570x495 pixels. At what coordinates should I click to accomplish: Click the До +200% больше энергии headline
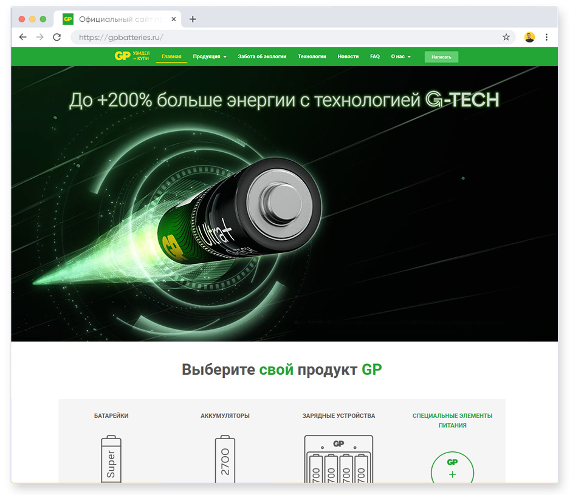(x=284, y=100)
